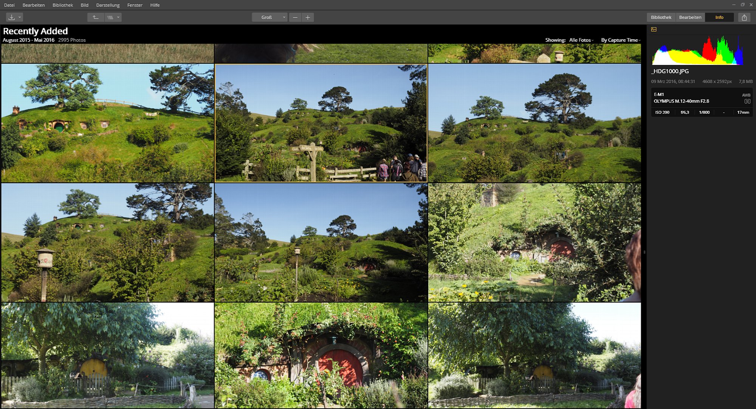Open the Fenster menu
Viewport: 756px width, 409px height.
(x=135, y=5)
